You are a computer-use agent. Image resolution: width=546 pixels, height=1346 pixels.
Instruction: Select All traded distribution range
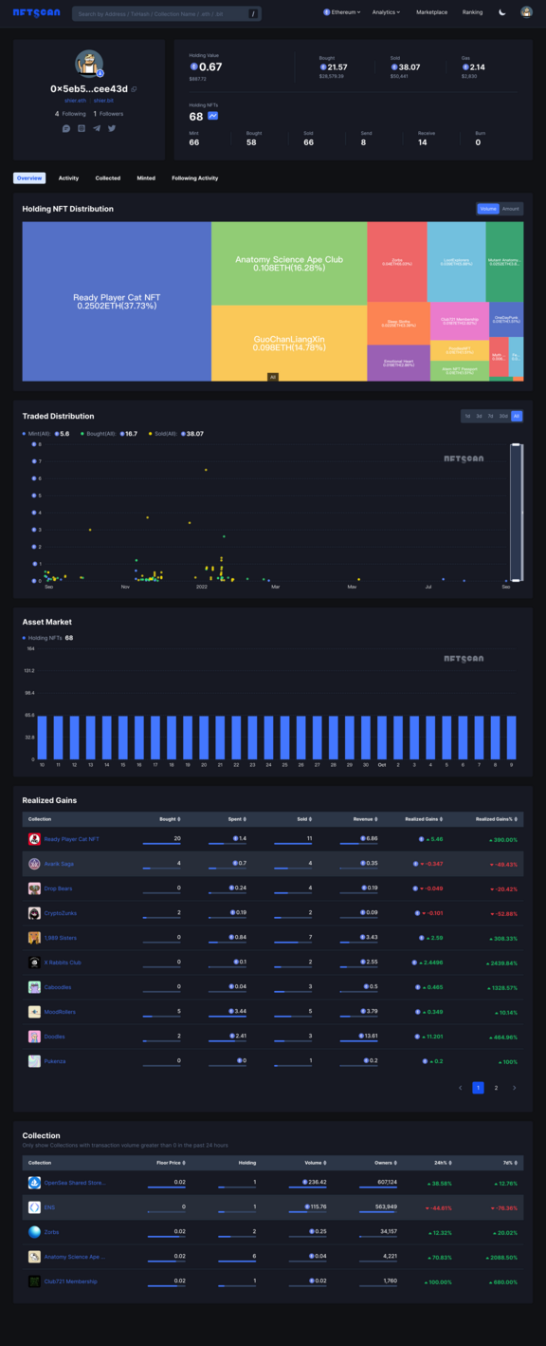(517, 416)
